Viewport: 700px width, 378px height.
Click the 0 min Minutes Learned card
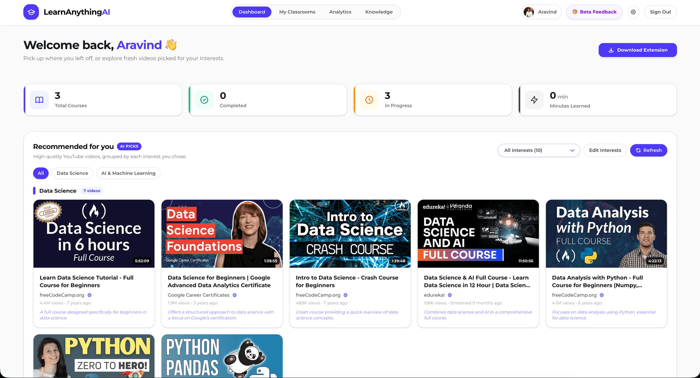[x=598, y=100]
